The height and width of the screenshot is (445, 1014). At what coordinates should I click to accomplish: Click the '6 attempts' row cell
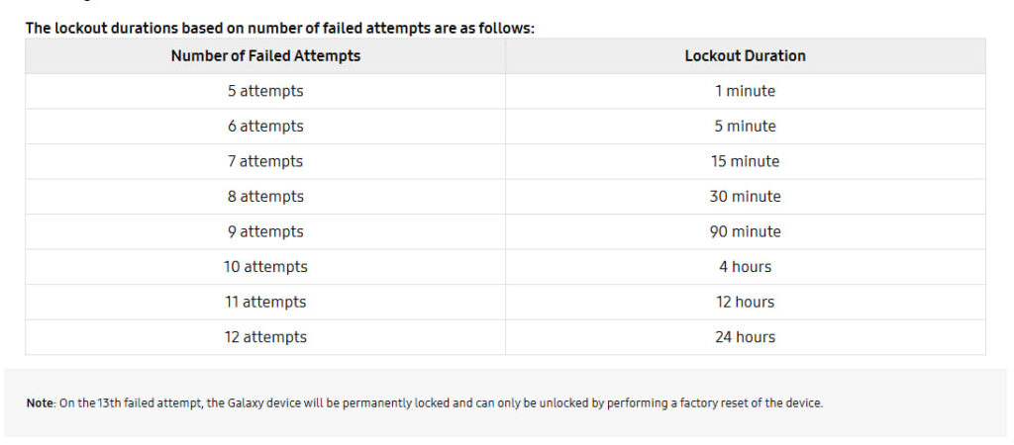pos(265,126)
